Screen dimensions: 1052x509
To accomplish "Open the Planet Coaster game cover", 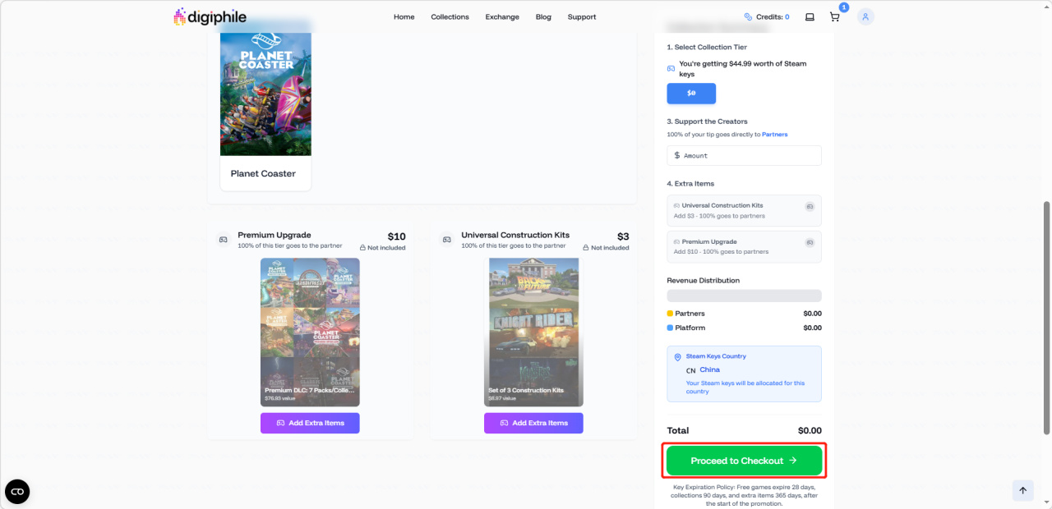I will [x=265, y=94].
